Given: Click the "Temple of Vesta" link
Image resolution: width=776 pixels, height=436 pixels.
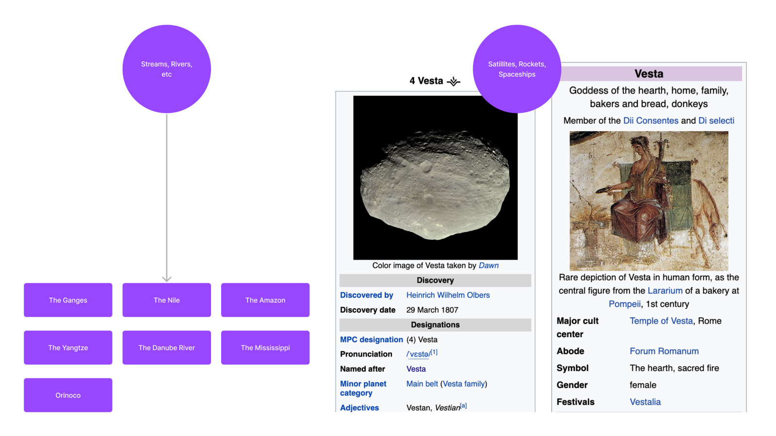Looking at the screenshot, I should click(x=661, y=321).
